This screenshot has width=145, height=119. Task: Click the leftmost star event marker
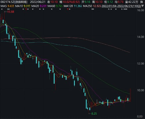click(2, 9)
